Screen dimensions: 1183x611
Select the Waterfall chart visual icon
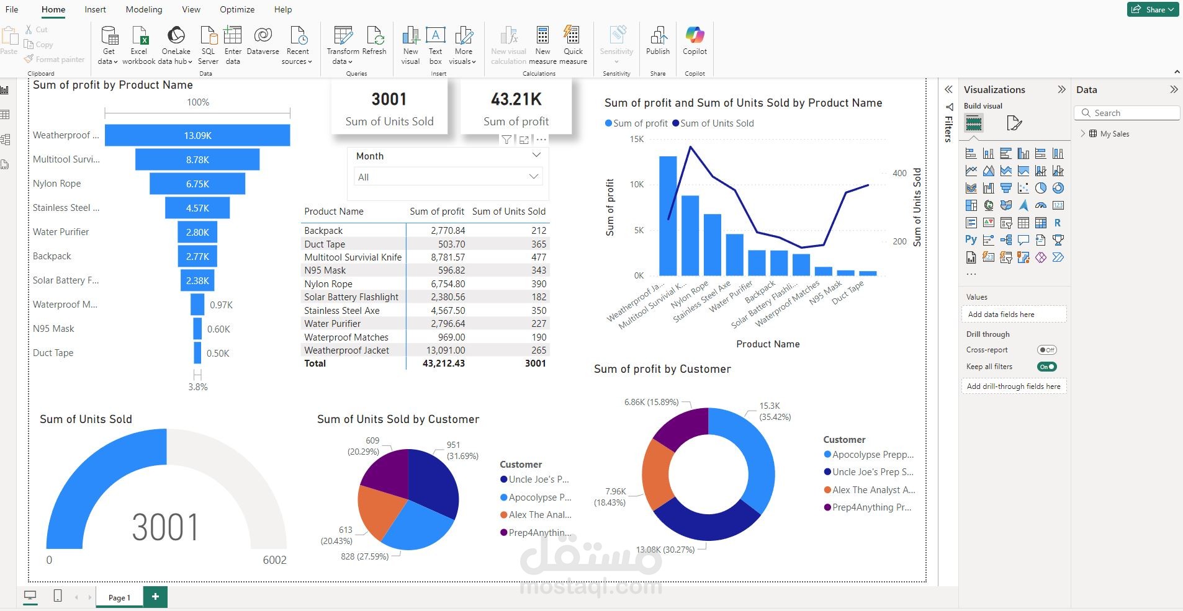click(x=989, y=189)
